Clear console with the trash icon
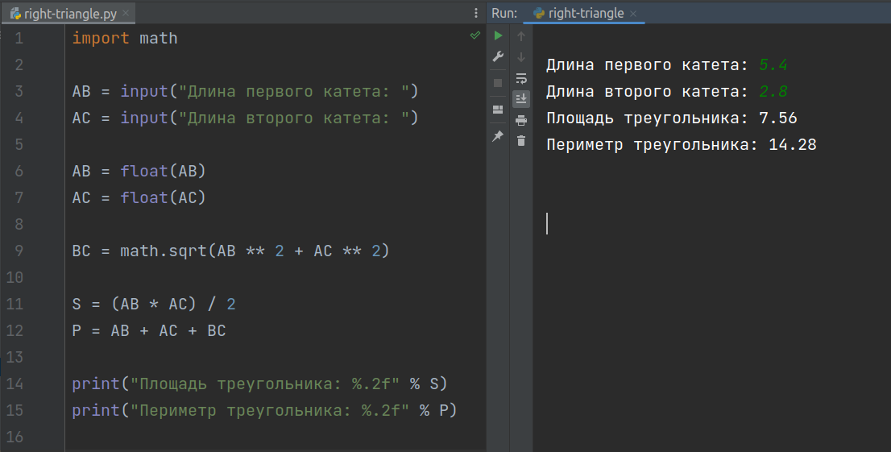The image size is (891, 452). pyautogui.click(x=521, y=140)
